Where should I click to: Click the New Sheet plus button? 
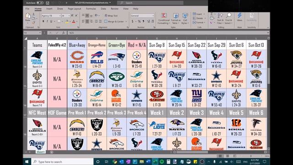(52, 152)
